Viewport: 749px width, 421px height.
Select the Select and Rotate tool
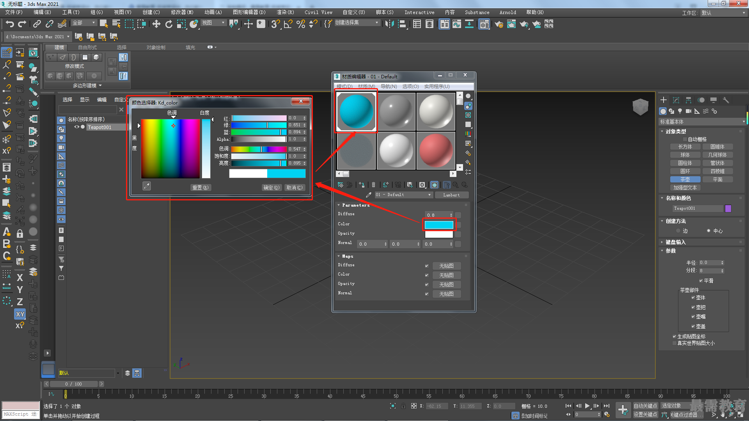point(169,24)
